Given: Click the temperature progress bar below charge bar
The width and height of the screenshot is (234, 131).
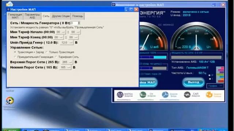Looking at the screenshot, I should 153,68.
